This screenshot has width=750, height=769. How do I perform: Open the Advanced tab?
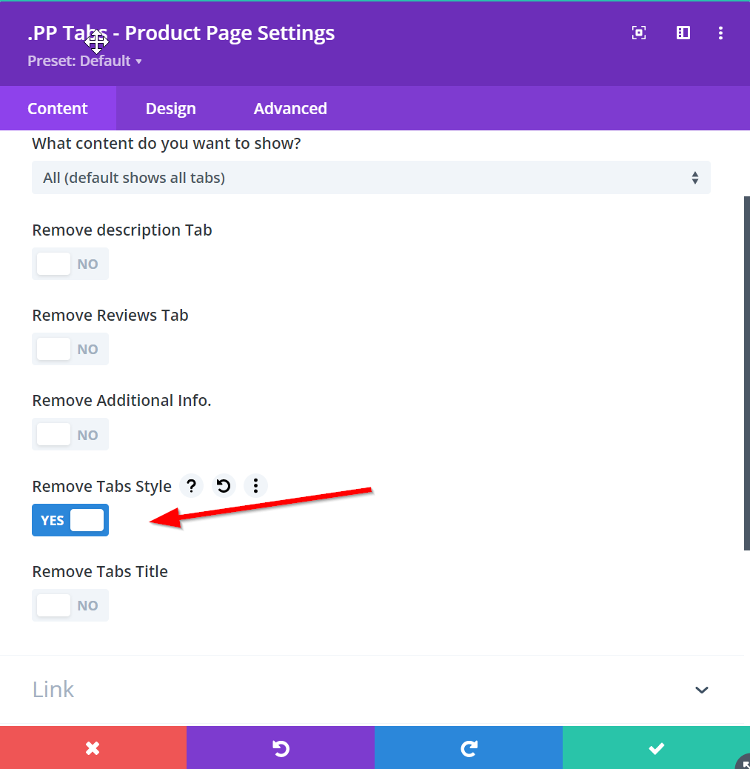tap(290, 108)
